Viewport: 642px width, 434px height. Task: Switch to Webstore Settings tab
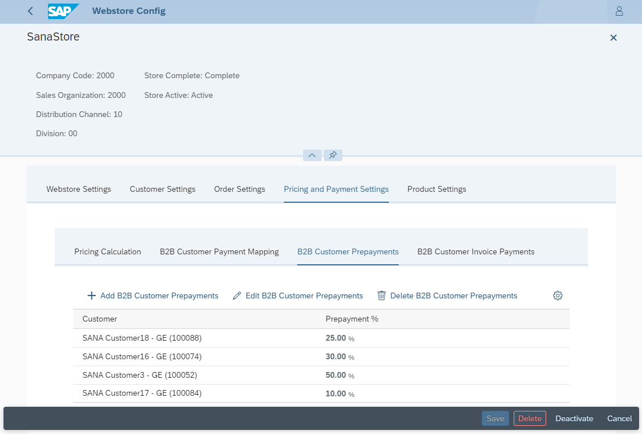point(78,189)
